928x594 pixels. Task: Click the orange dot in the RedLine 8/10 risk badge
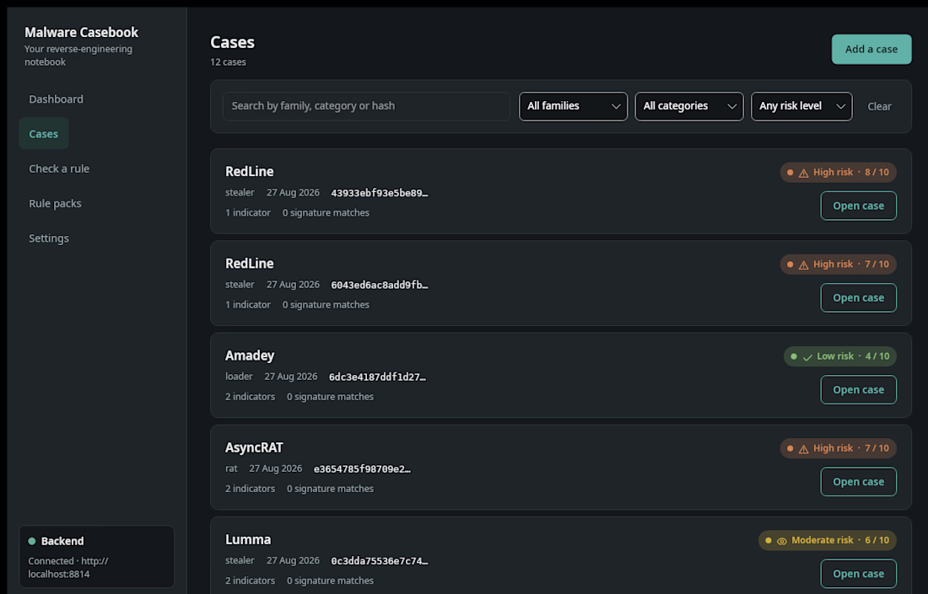790,173
